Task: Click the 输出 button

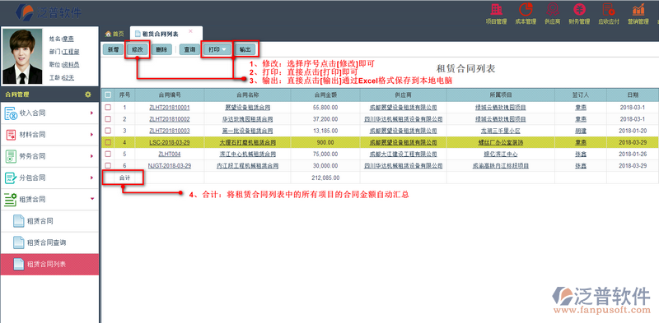Action: tap(245, 49)
